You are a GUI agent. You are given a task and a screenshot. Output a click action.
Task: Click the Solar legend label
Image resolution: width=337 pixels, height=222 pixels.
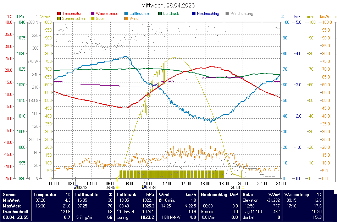point(100,18)
